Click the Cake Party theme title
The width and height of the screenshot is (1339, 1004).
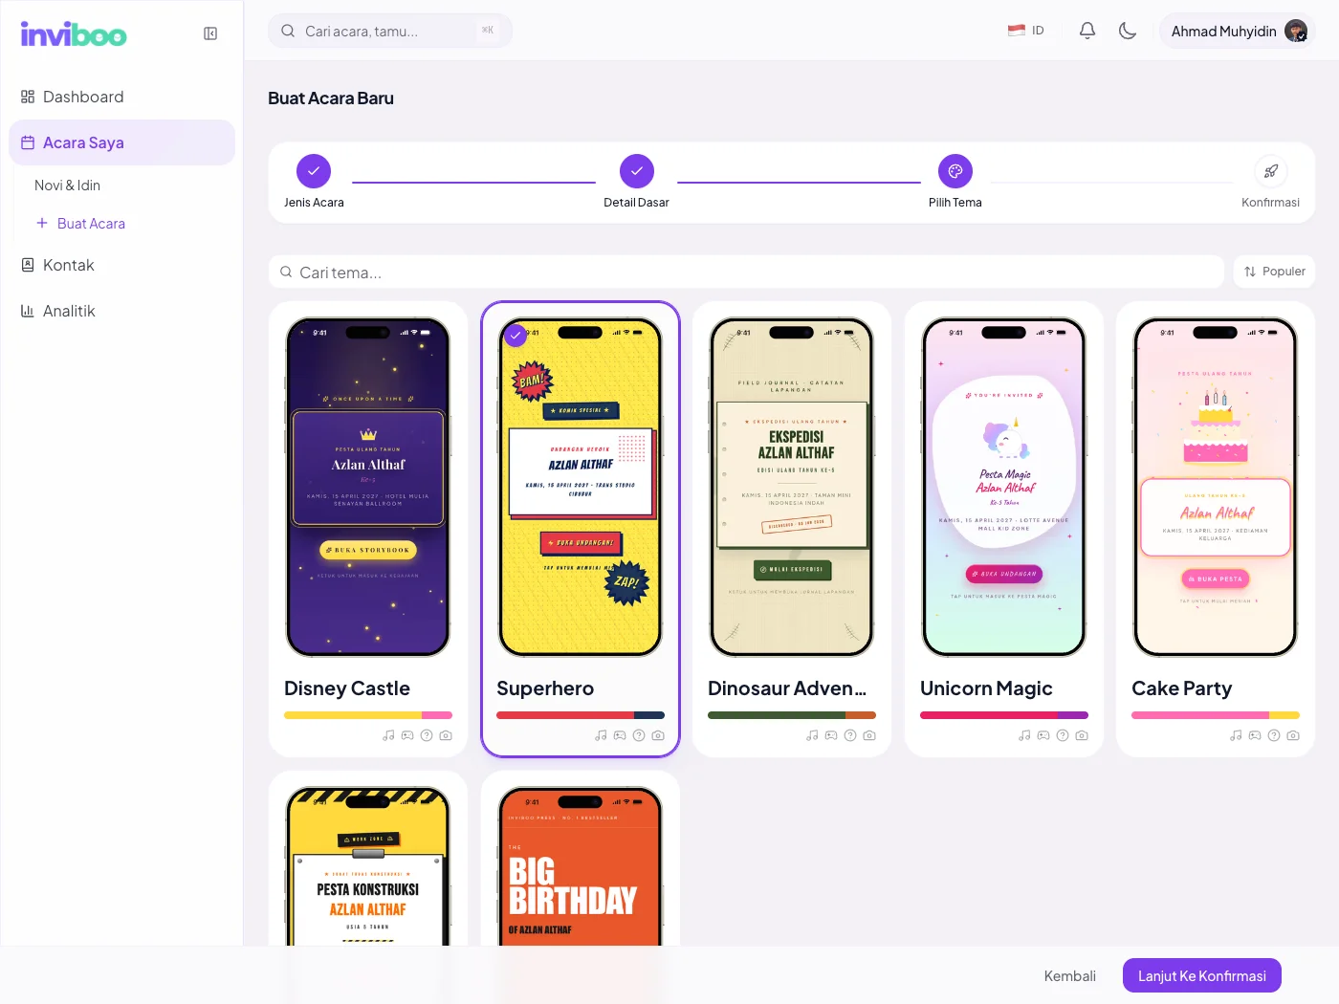click(x=1182, y=688)
